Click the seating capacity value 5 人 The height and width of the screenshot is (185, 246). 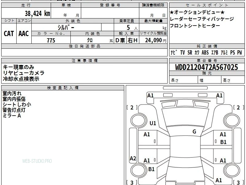(132, 28)
